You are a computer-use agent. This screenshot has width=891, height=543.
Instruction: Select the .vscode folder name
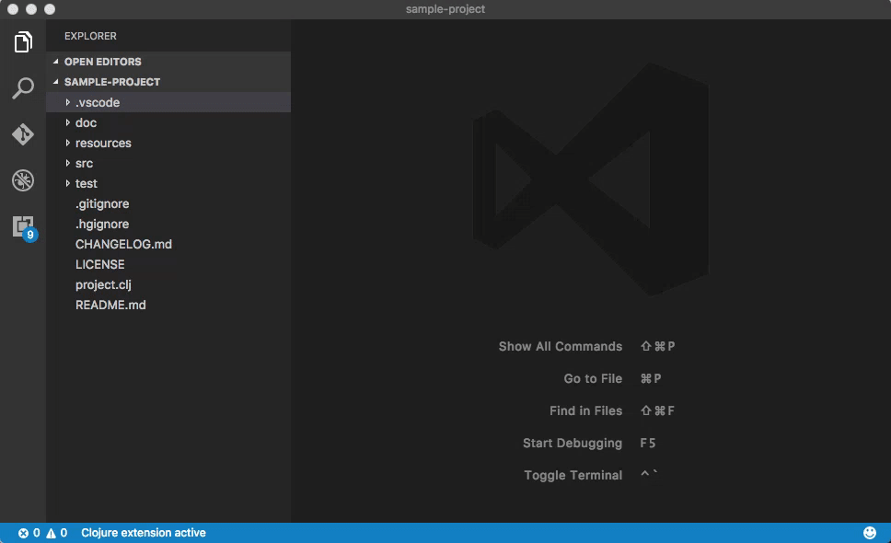coord(98,102)
